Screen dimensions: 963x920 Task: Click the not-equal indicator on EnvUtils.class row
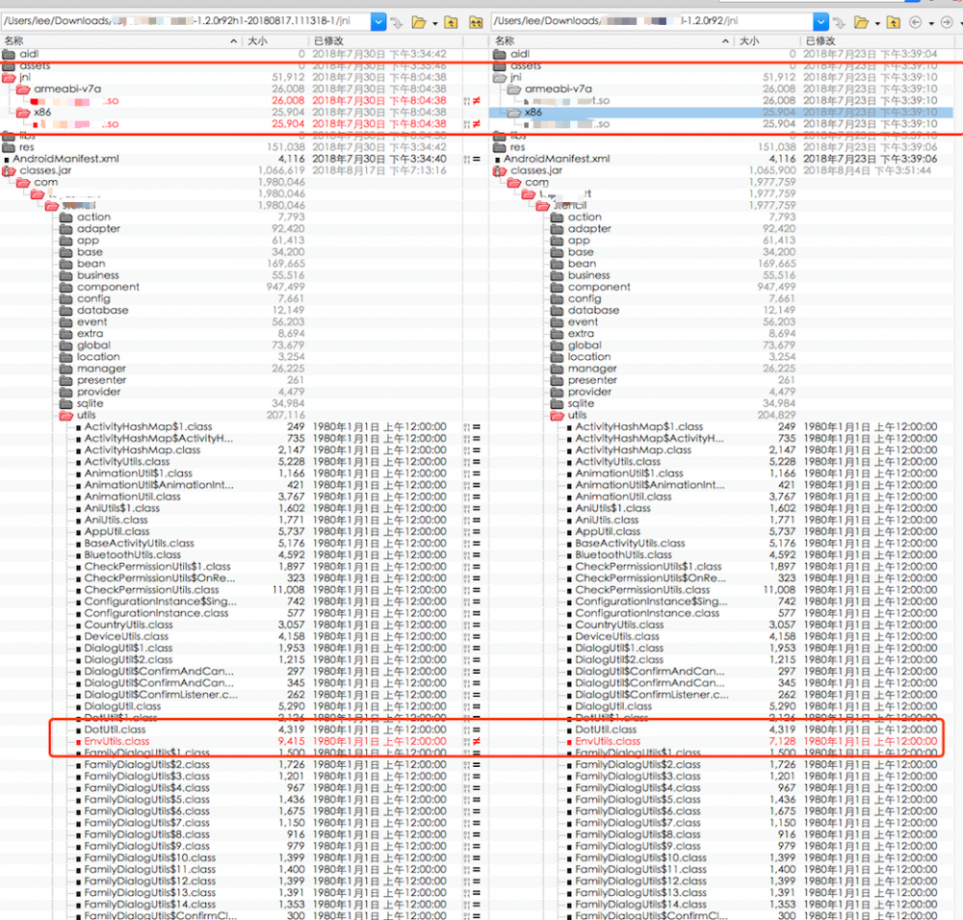[x=477, y=741]
